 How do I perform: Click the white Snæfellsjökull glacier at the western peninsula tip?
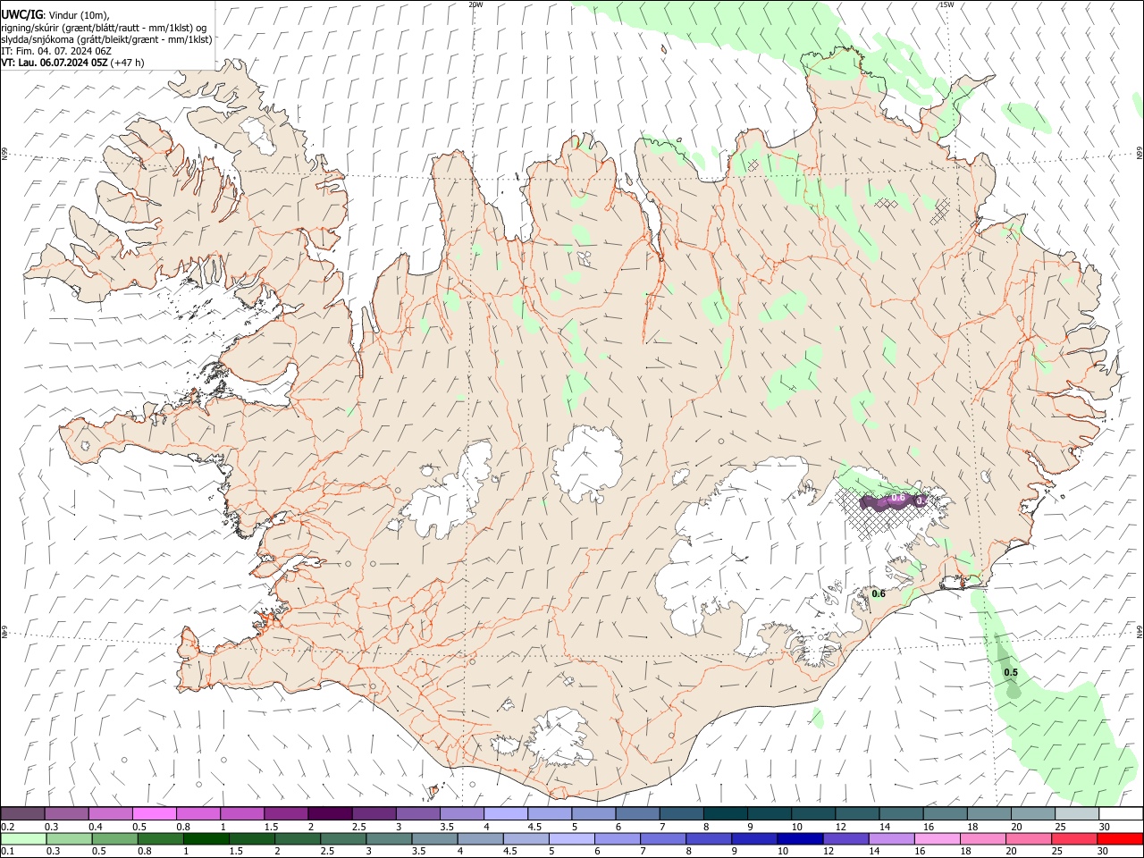(87, 445)
